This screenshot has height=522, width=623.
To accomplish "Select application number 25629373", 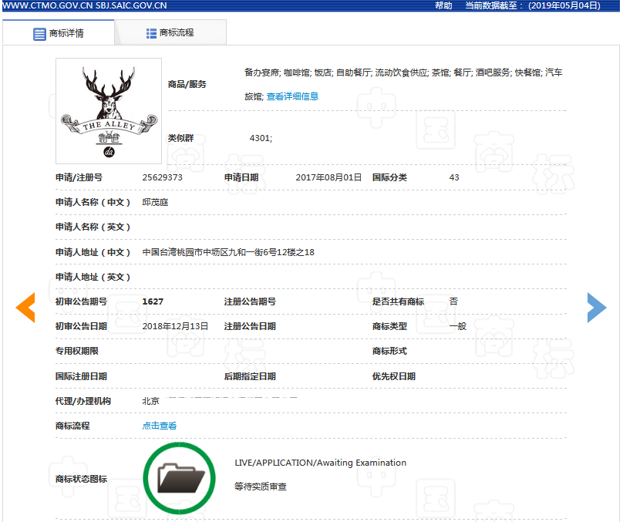I will coord(162,177).
